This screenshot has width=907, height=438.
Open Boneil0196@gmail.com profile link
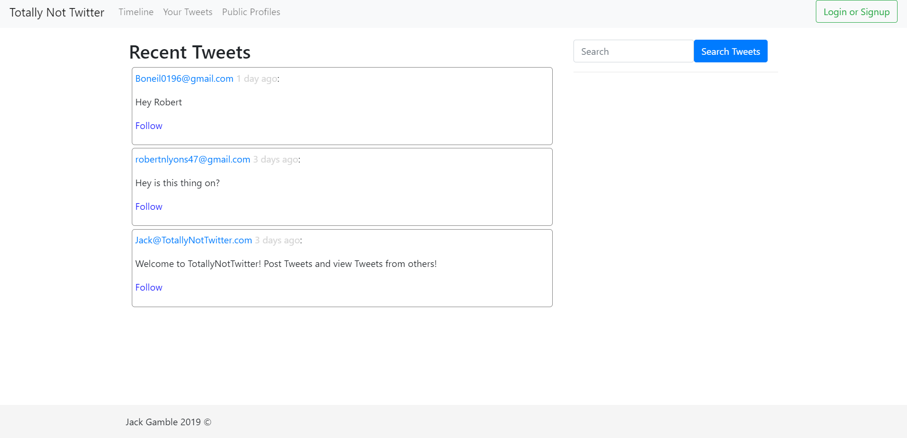[184, 78]
